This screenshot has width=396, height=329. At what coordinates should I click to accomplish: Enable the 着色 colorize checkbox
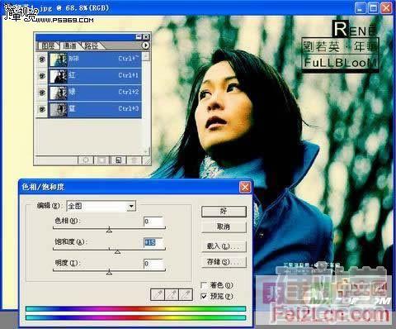204,285
